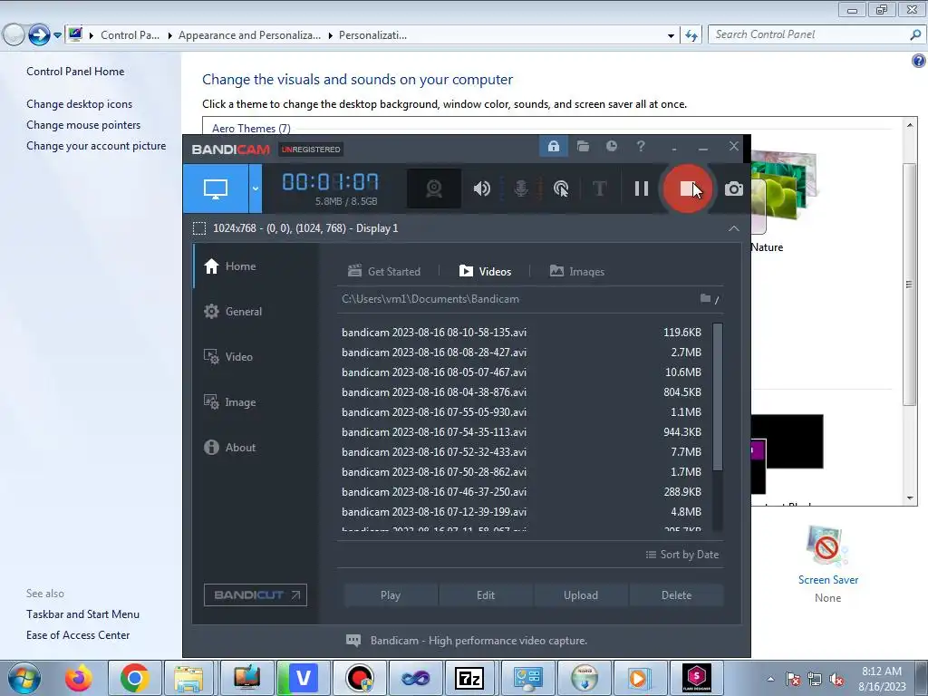Open Google Chrome from the taskbar
928x696 pixels.
(x=134, y=678)
